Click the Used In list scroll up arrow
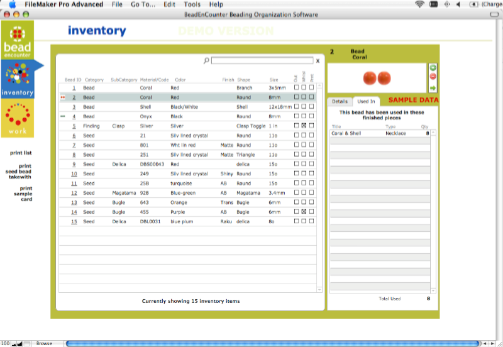Viewport: 503px width, 347px height. tap(433, 132)
